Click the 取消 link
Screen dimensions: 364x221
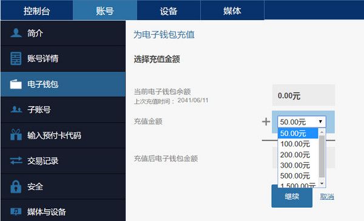click(x=327, y=197)
